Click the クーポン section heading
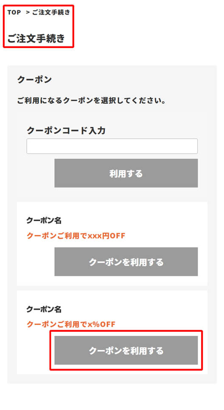The height and width of the screenshot is (410, 224). tap(34, 80)
